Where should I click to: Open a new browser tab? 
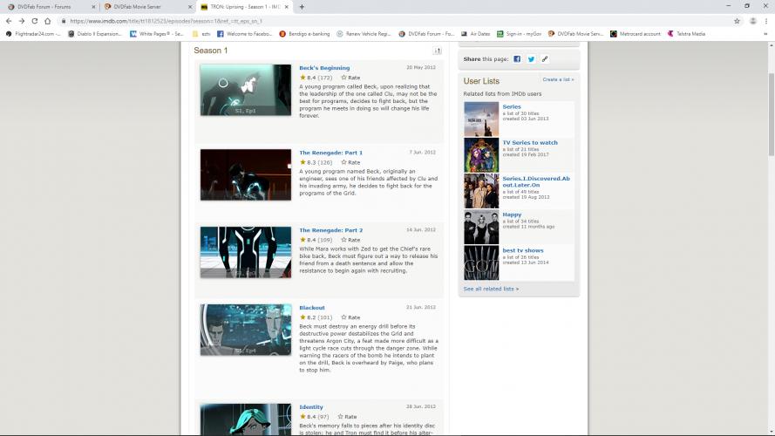302,6
